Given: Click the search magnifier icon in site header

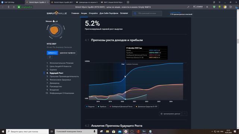Looking at the screenshot, I should click(x=135, y=13).
